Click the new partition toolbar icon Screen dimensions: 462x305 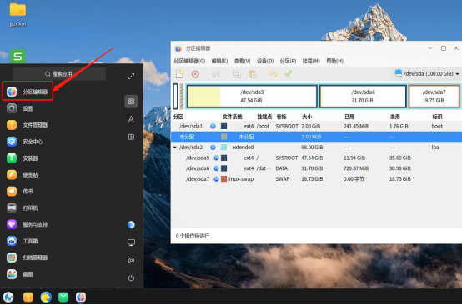(180, 74)
